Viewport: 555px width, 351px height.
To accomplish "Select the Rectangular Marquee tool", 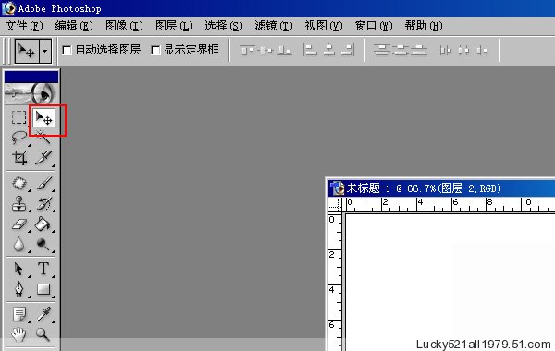I will tap(18, 117).
